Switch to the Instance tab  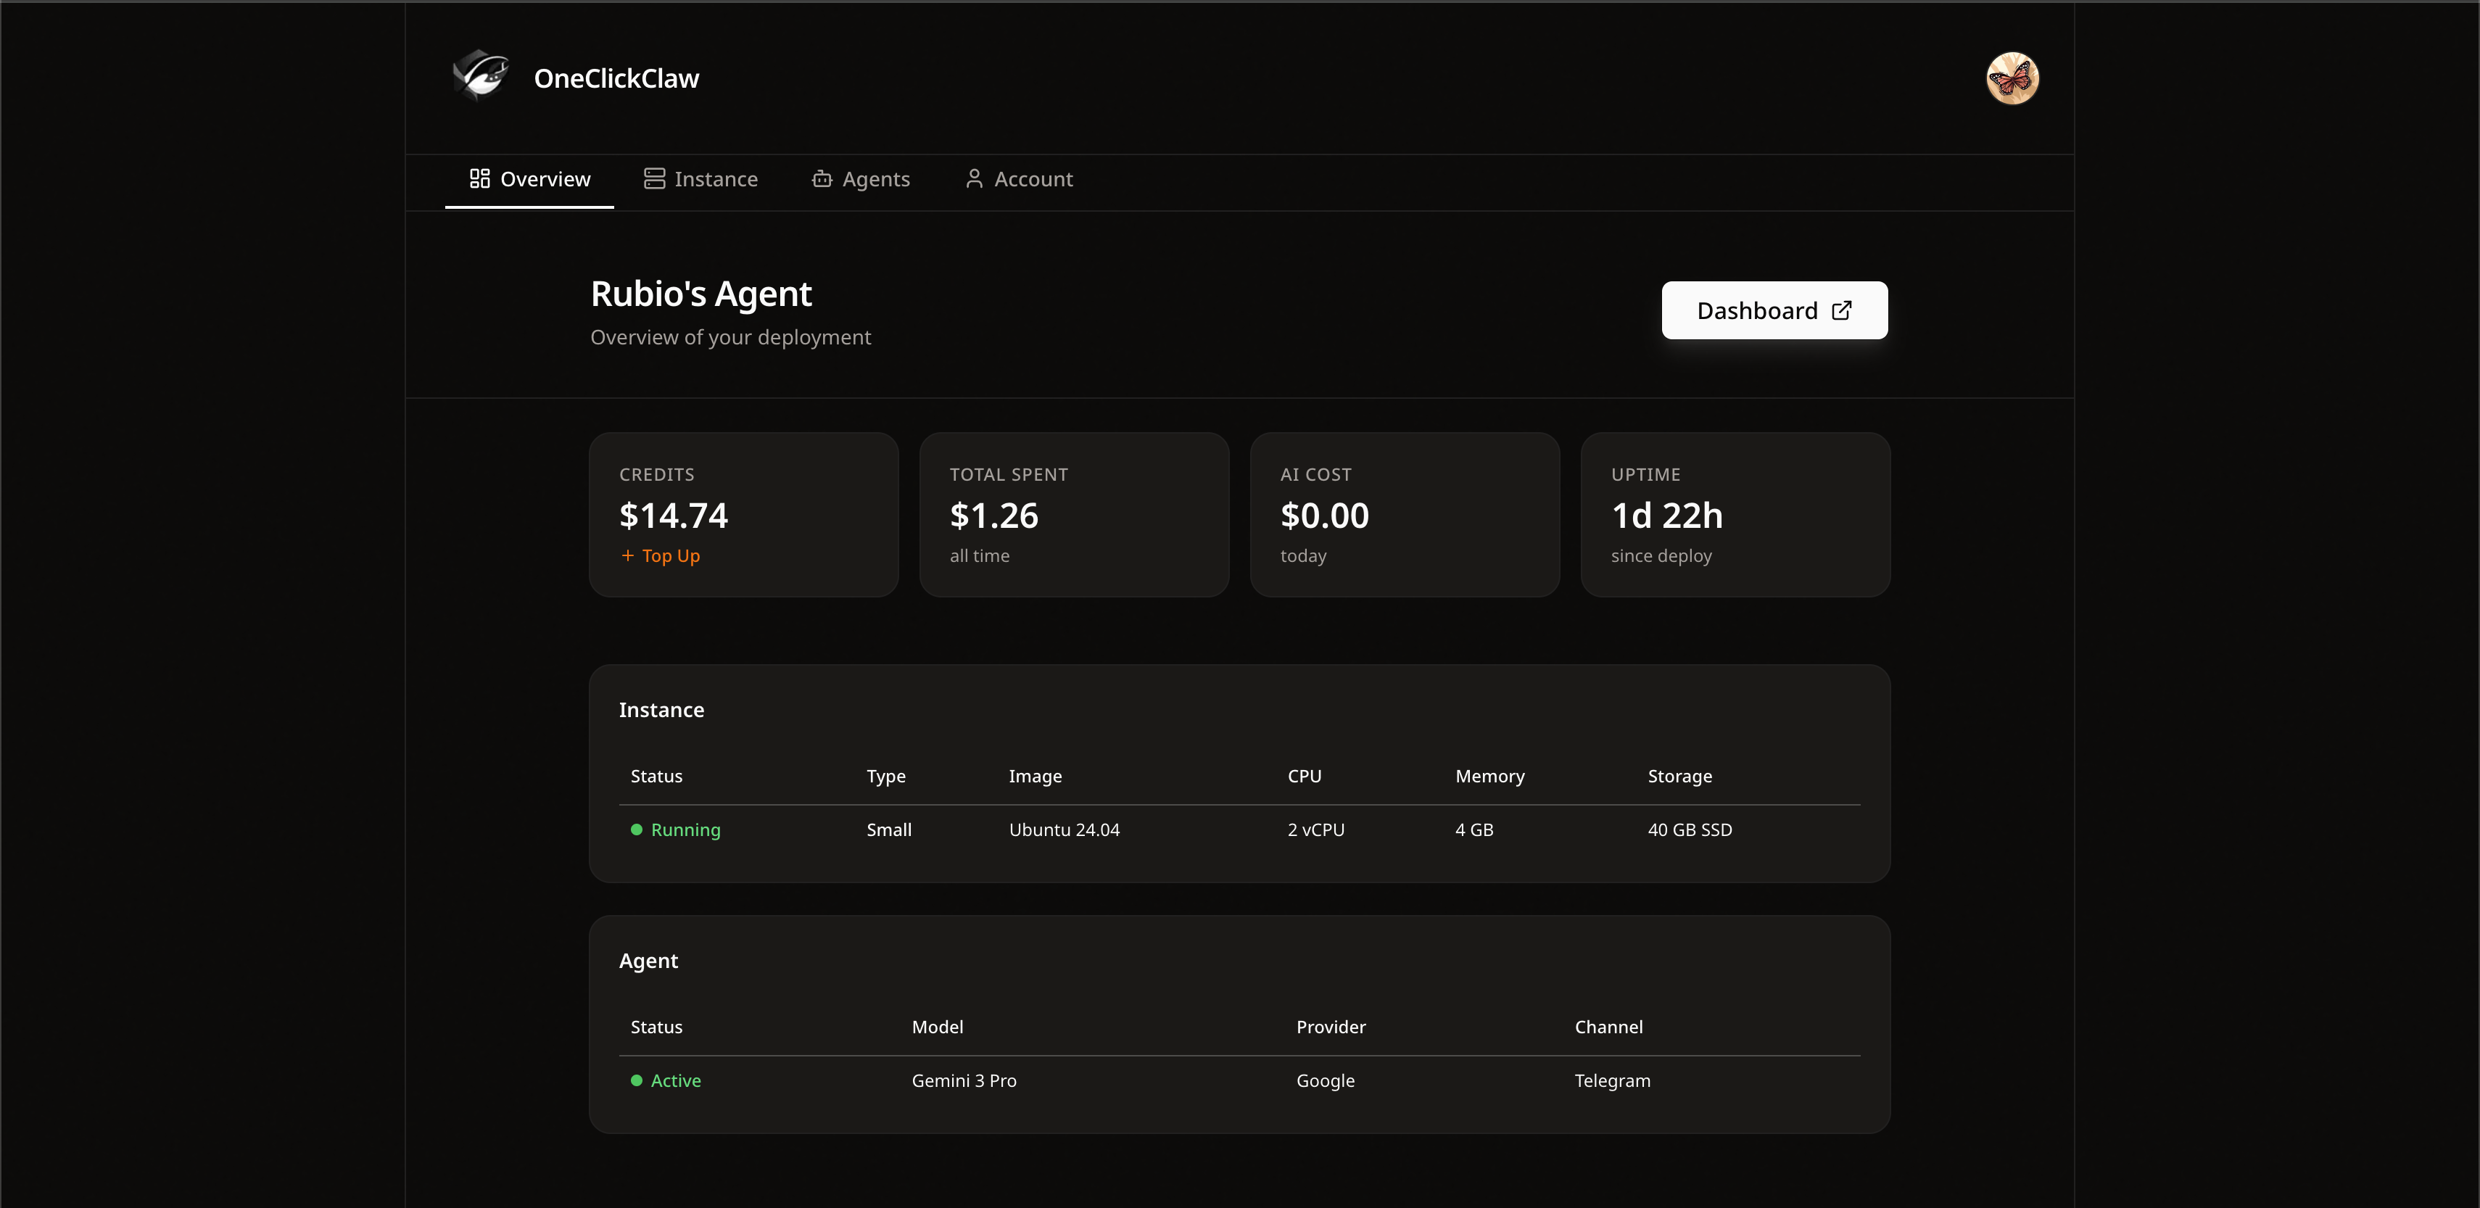tap(716, 178)
